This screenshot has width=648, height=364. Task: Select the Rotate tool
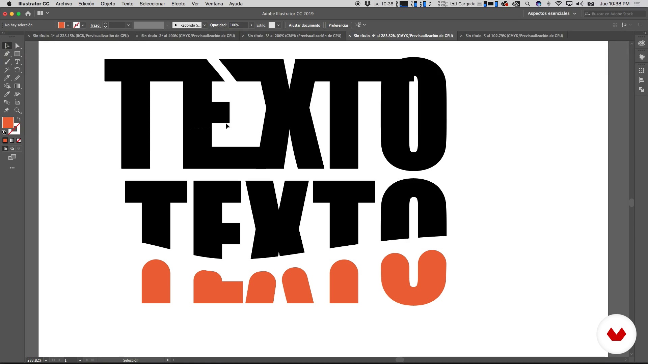(x=18, y=70)
